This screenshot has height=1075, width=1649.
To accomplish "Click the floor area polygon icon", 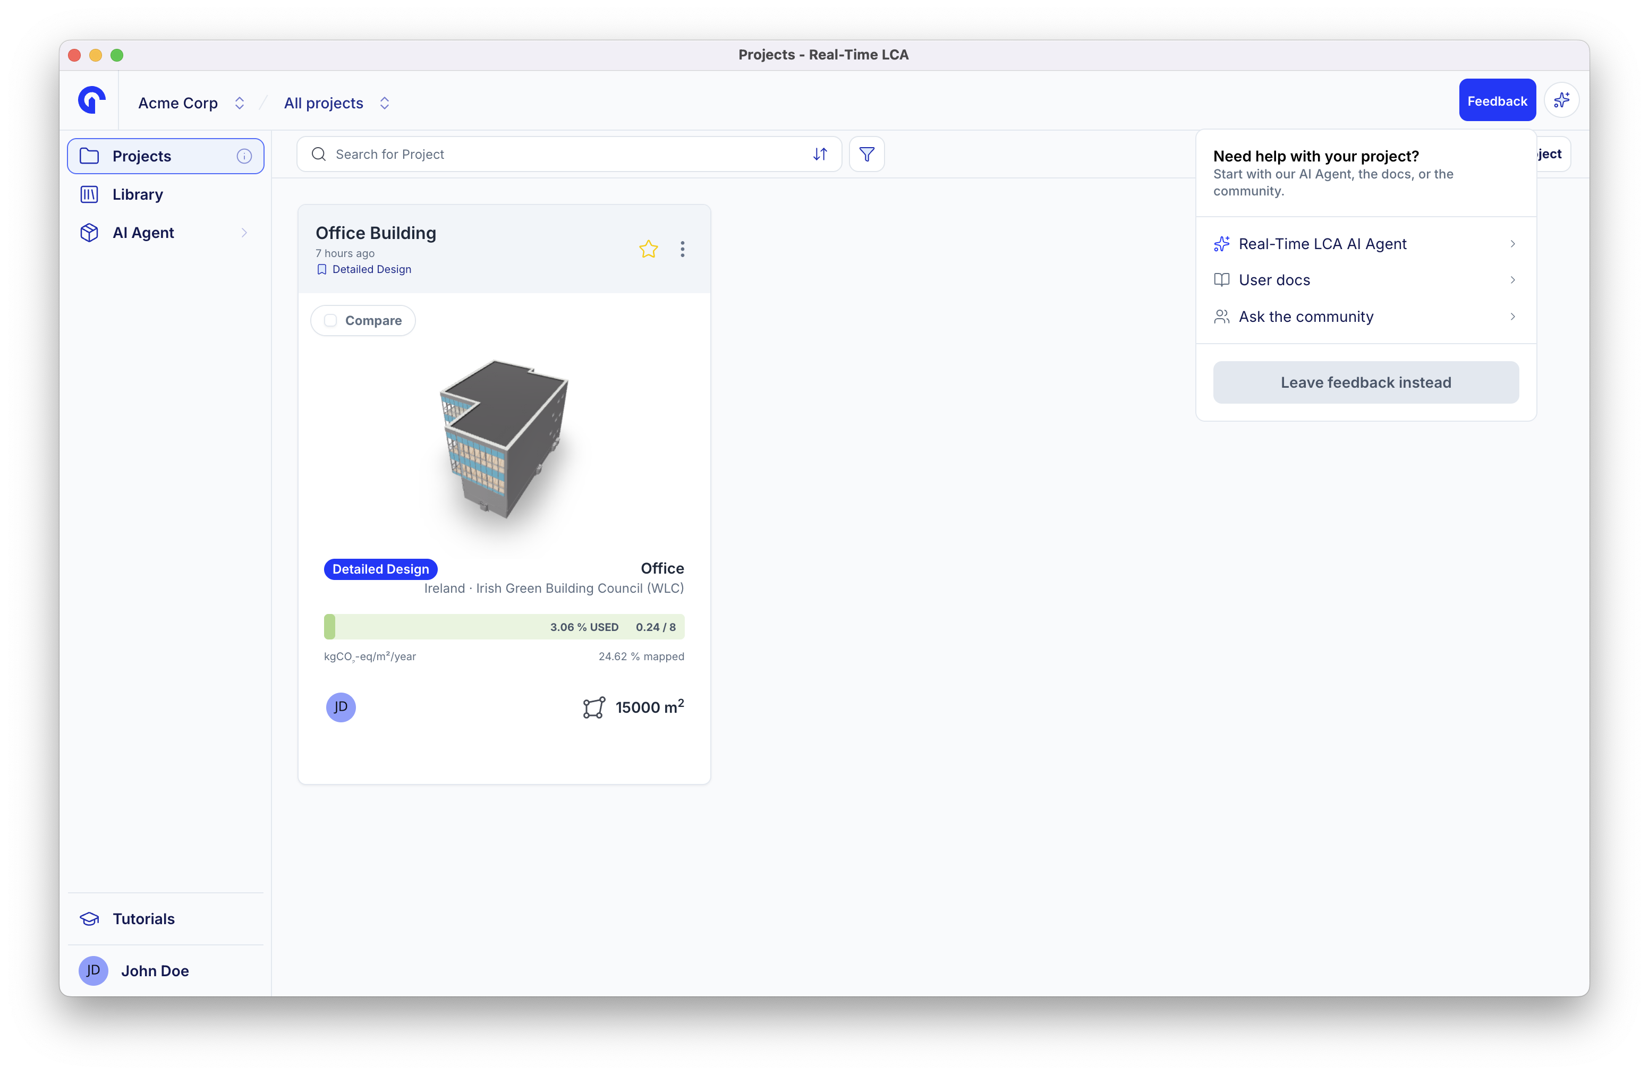I will pos(594,708).
